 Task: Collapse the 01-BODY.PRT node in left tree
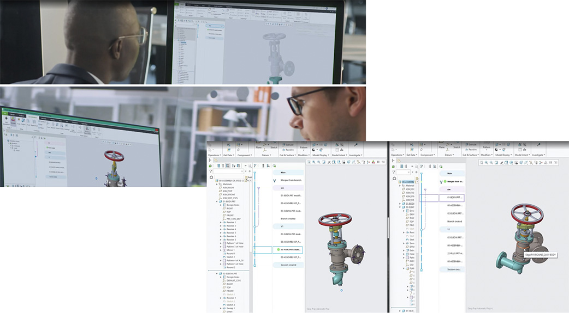217,201
